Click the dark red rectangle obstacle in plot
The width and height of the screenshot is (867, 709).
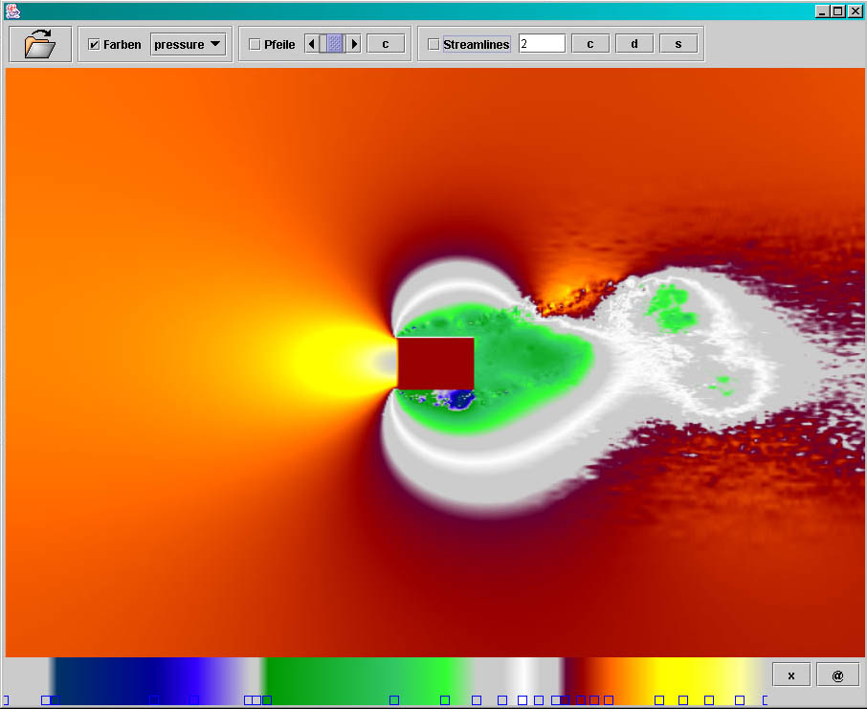coord(435,364)
